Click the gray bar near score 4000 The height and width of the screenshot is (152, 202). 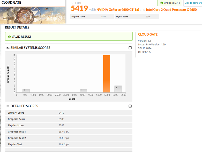coord(84,91)
